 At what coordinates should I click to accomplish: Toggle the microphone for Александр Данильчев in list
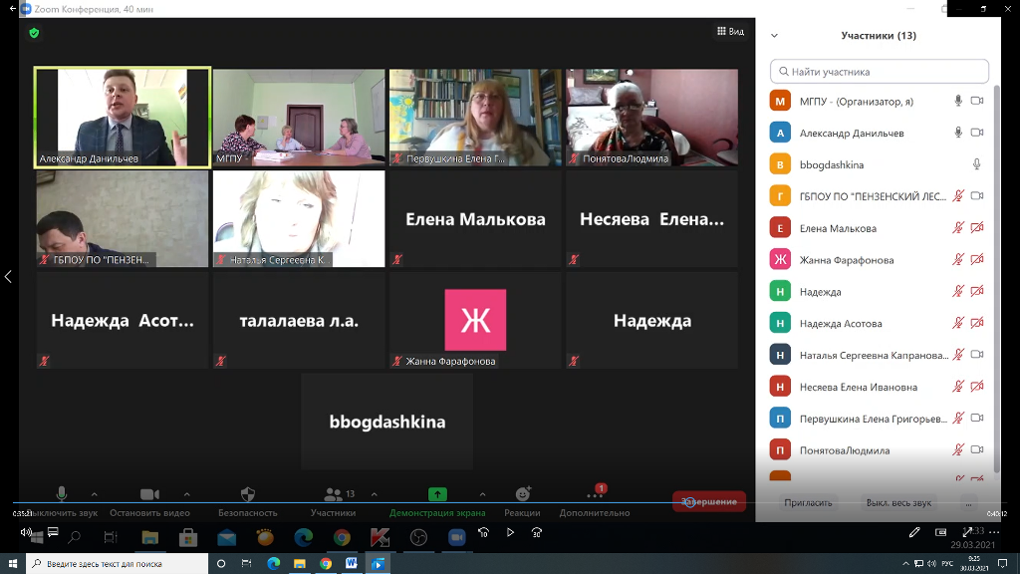(x=958, y=133)
